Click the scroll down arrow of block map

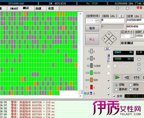pyautogui.click(x=81, y=96)
